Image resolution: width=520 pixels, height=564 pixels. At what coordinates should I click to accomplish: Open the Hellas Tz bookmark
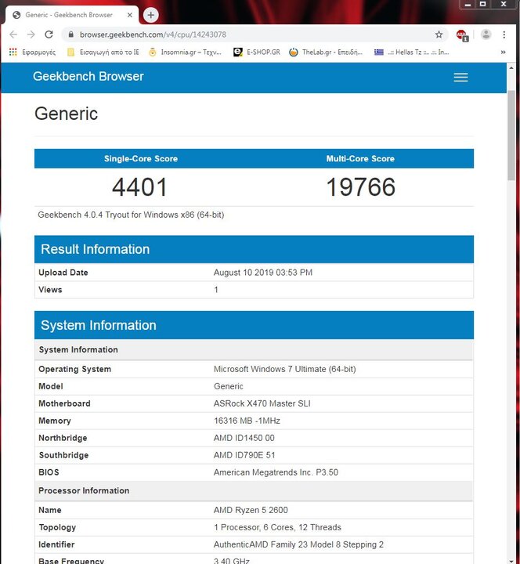[412, 52]
